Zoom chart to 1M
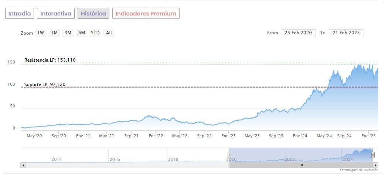This screenshot has height=176, width=385. [54, 33]
